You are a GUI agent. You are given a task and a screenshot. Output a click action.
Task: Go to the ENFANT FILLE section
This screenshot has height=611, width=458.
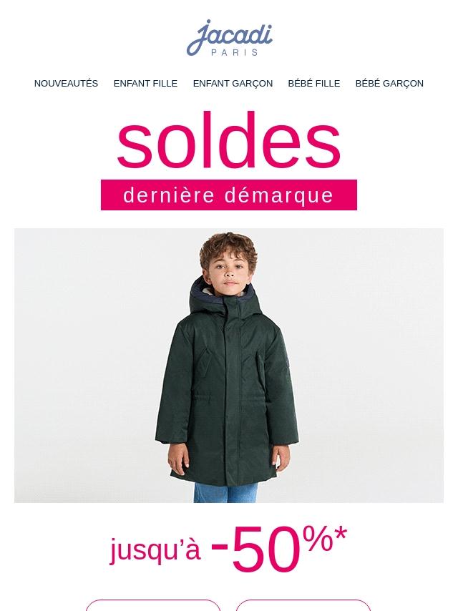tap(145, 84)
